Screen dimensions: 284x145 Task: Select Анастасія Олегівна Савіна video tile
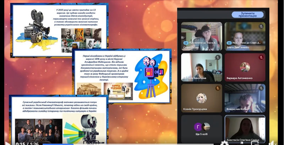[245, 128]
